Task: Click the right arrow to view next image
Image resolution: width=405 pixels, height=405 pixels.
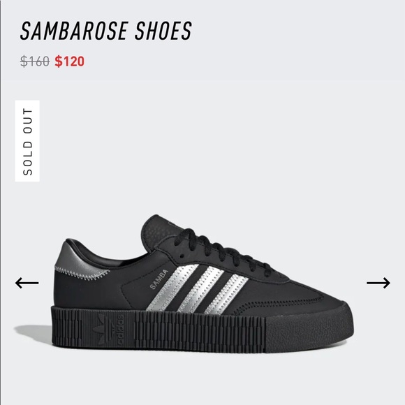Action: (x=378, y=283)
